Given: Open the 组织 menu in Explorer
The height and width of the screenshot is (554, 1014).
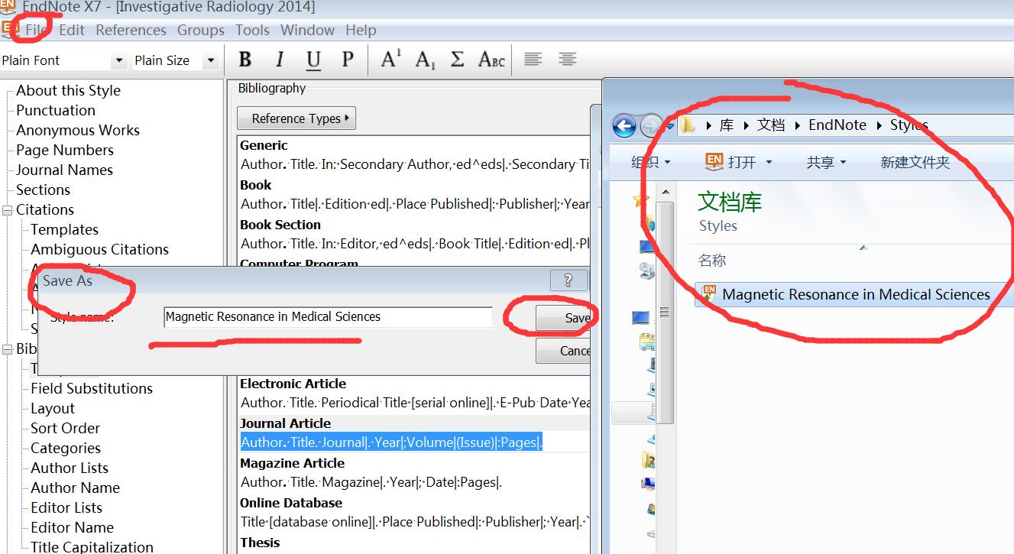Looking at the screenshot, I should [x=650, y=162].
